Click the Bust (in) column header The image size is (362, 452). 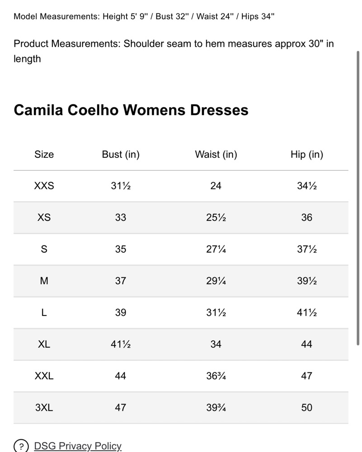121,155
